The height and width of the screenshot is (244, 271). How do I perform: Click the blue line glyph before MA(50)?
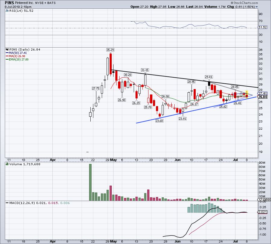point(7,53)
